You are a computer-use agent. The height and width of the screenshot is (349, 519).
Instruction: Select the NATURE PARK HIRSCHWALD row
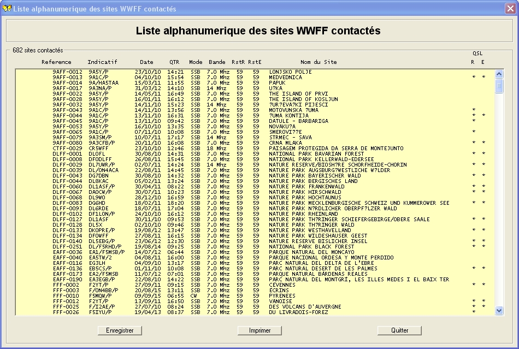click(255, 192)
